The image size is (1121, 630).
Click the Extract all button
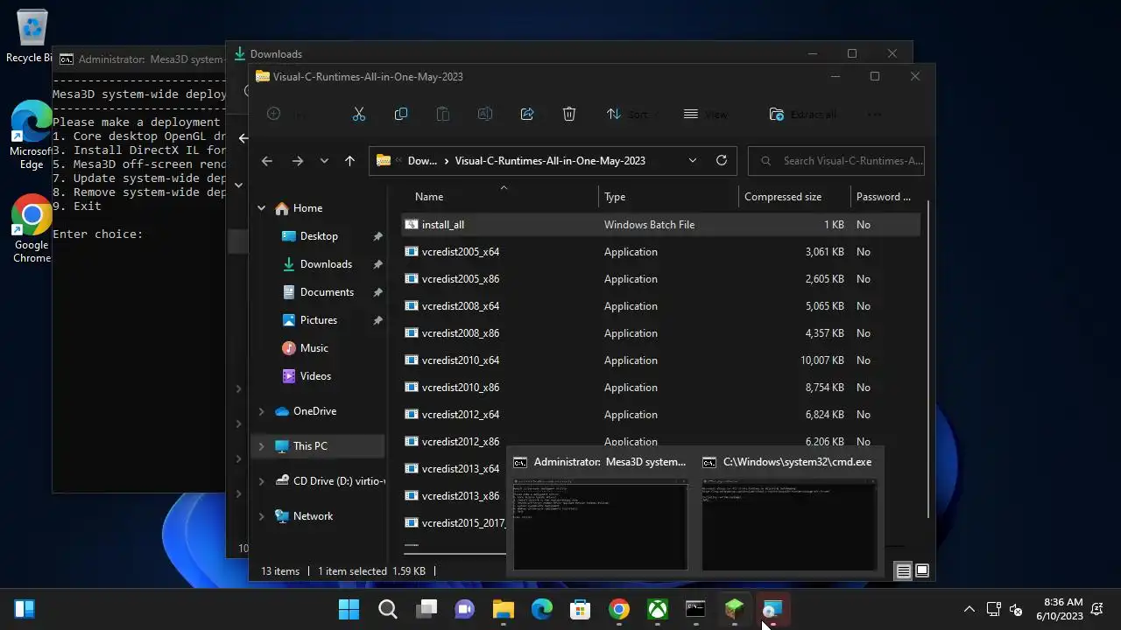tap(803, 114)
